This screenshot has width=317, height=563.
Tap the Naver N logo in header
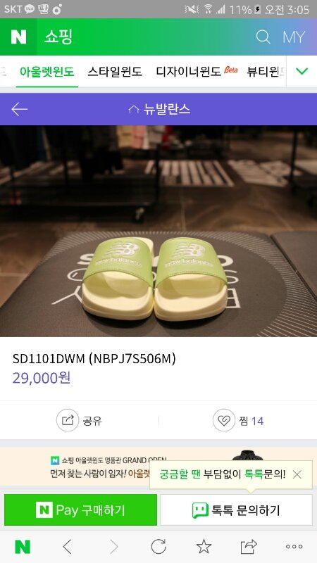(x=18, y=37)
